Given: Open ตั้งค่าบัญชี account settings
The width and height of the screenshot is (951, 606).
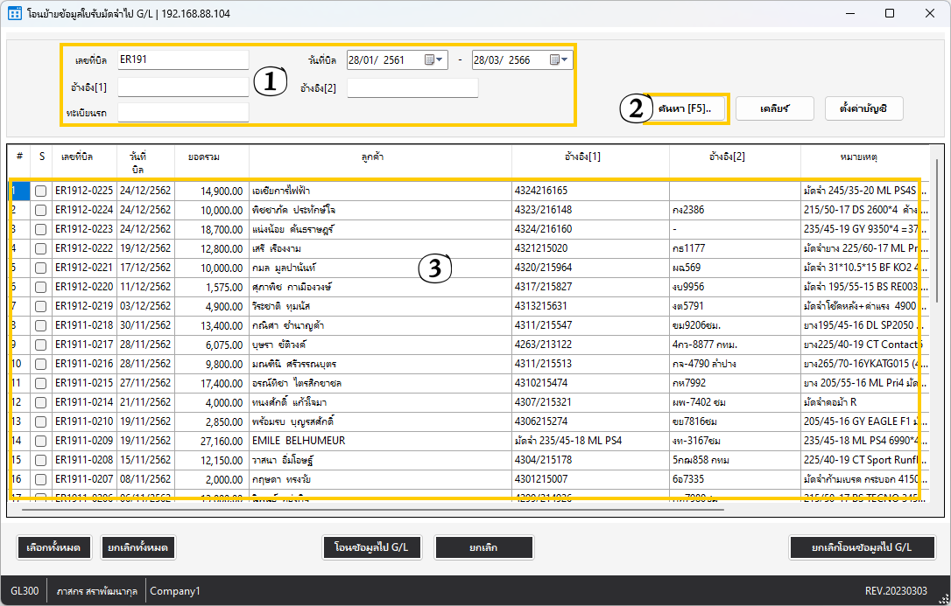Looking at the screenshot, I should pyautogui.click(x=863, y=108).
